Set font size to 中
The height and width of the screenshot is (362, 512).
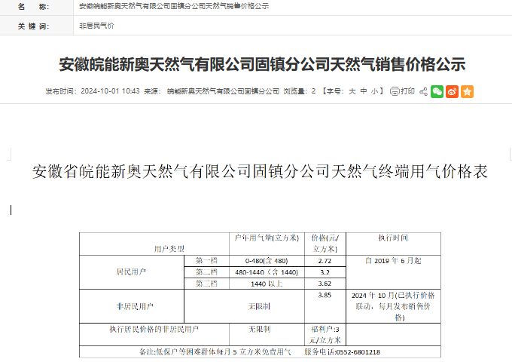(x=364, y=91)
